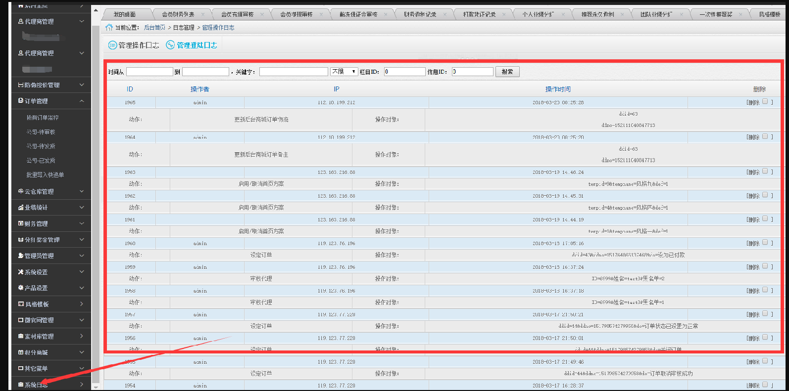Screen dimensions: 789x391
Task: Click the 管理登陆日志 round icon
Action: click(x=170, y=45)
